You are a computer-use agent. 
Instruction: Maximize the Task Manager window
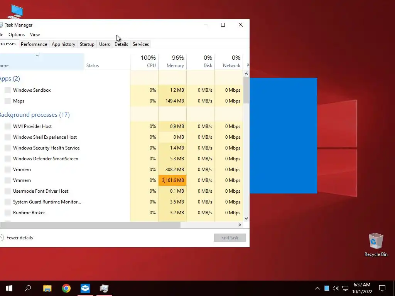point(223,25)
